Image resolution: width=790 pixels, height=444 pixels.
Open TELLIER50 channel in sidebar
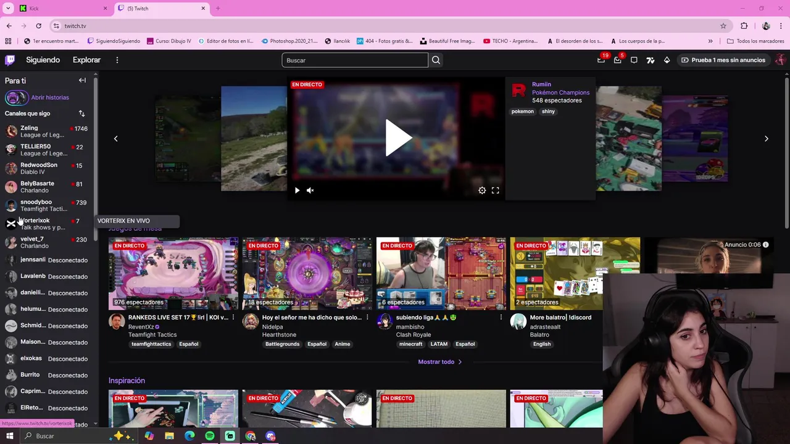[48, 150]
